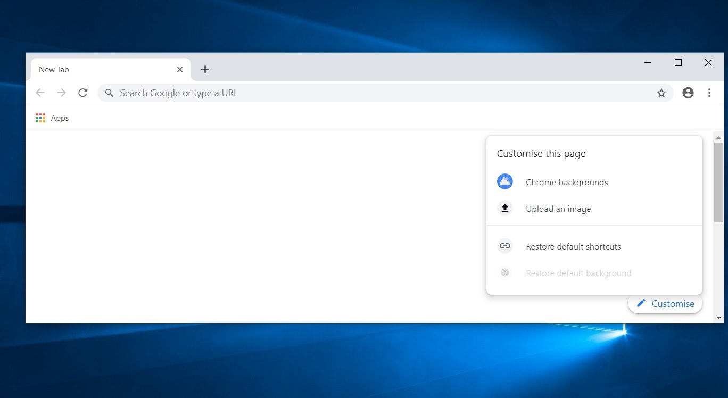Image resolution: width=728 pixels, height=398 pixels.
Task: Close the Chrome window
Action: 708,63
